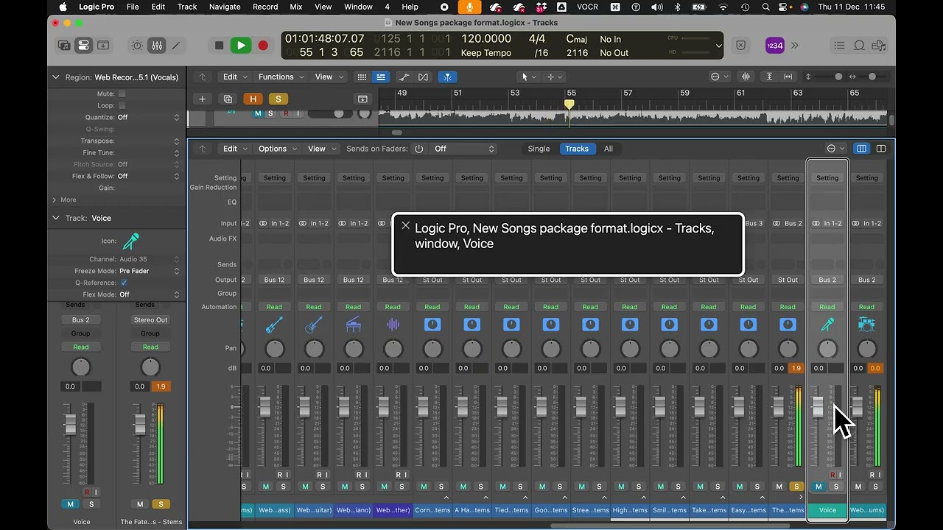Disable solo on The...tems mixer channel
The image size is (943, 530).
pos(796,487)
